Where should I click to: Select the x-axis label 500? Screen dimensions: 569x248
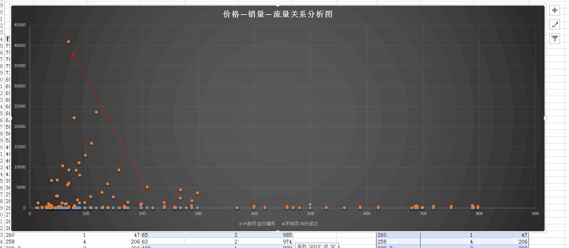310,213
